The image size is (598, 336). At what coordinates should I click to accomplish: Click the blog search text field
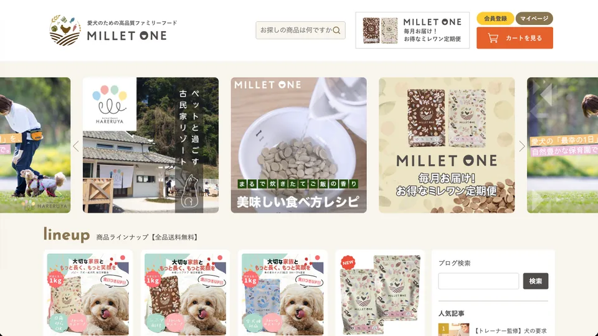coord(478,281)
